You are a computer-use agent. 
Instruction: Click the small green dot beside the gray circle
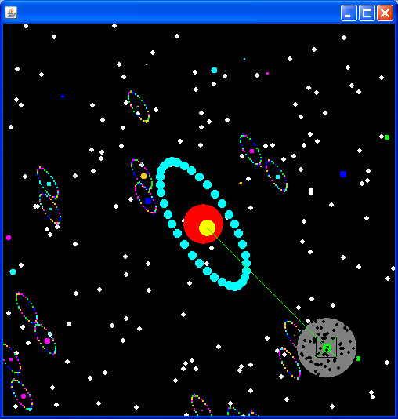point(358,359)
